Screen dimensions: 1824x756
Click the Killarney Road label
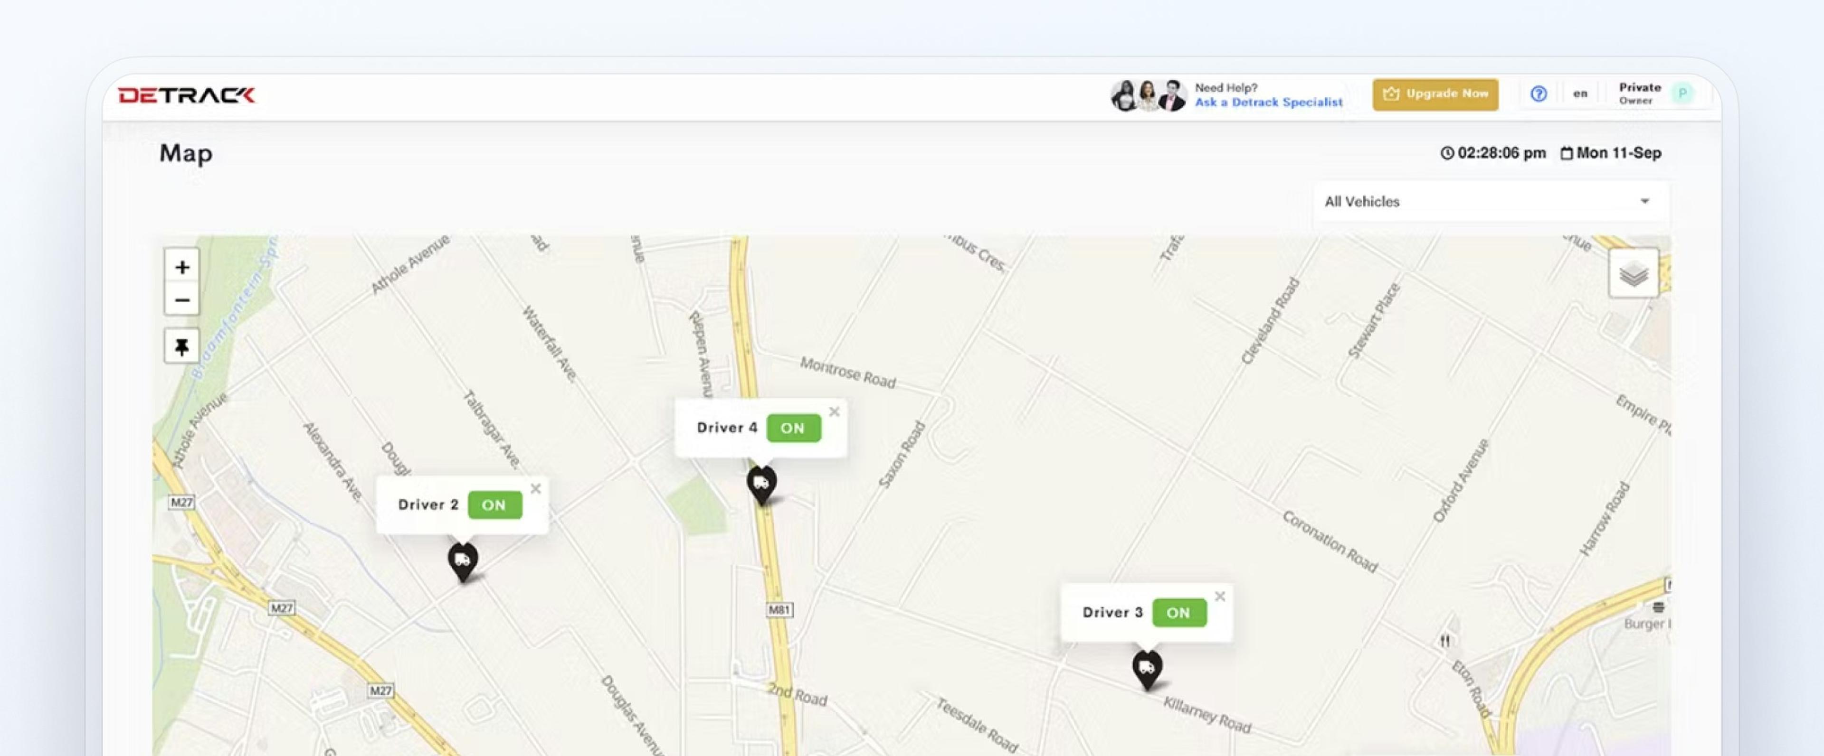coord(1207,715)
